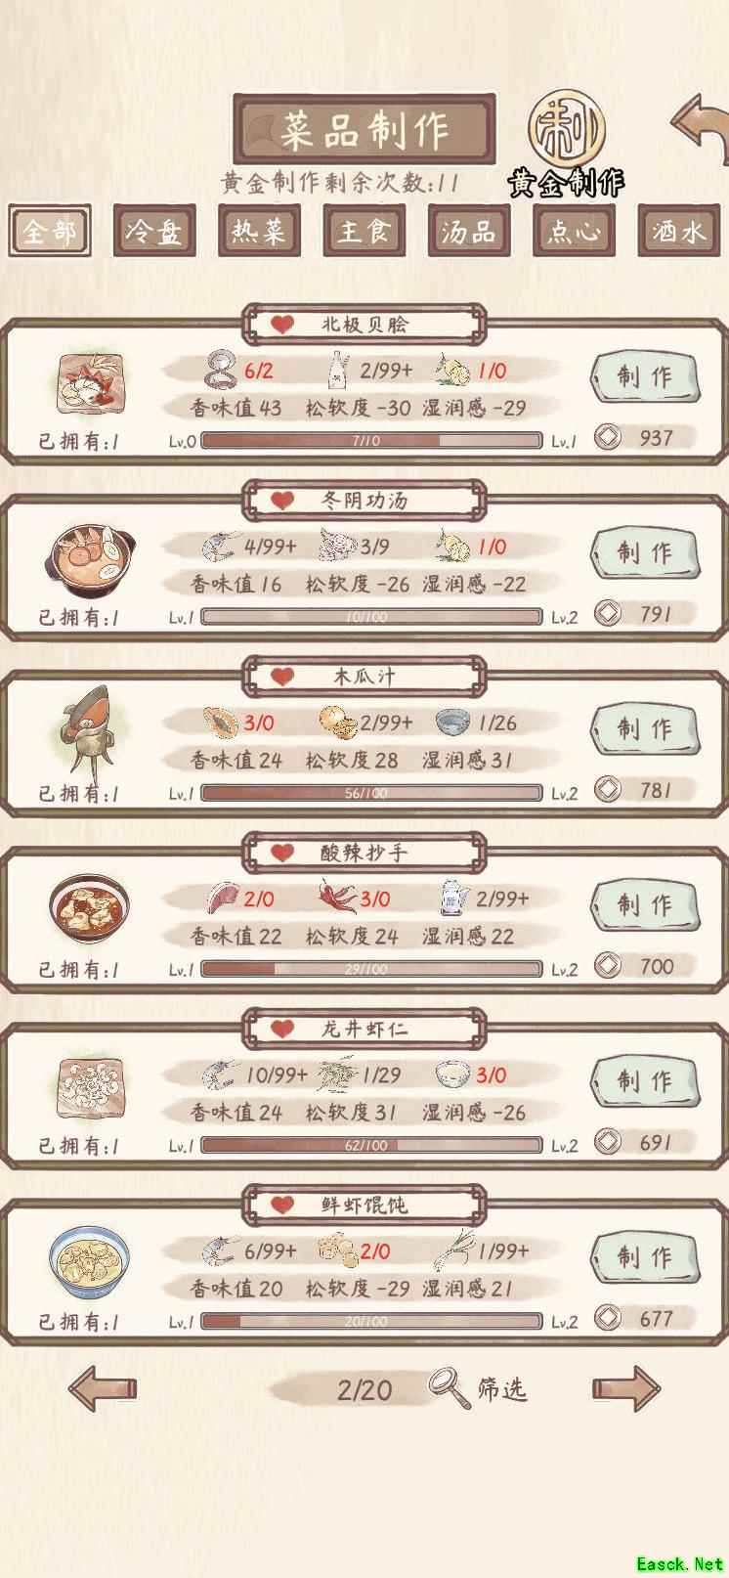Image resolution: width=729 pixels, height=1578 pixels.
Task: Select the 全部 category tab
Action: [x=50, y=232]
